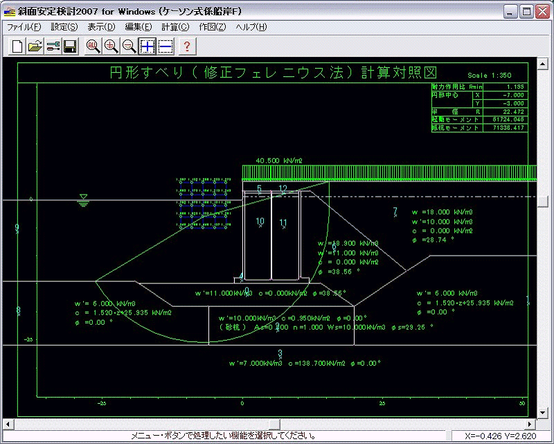Open the 表示(D) menu
The width and height of the screenshot is (554, 444).
coord(101,27)
